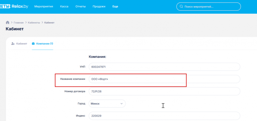
Task: Switch to the Кабинет tab
Action: point(19,44)
